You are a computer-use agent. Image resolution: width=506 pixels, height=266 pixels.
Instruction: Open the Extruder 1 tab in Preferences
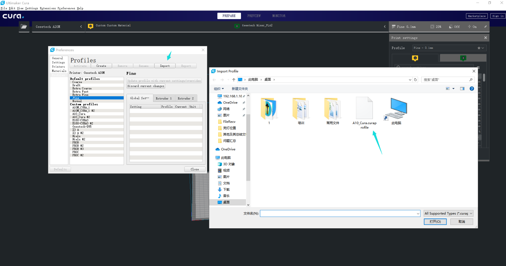coord(164,98)
